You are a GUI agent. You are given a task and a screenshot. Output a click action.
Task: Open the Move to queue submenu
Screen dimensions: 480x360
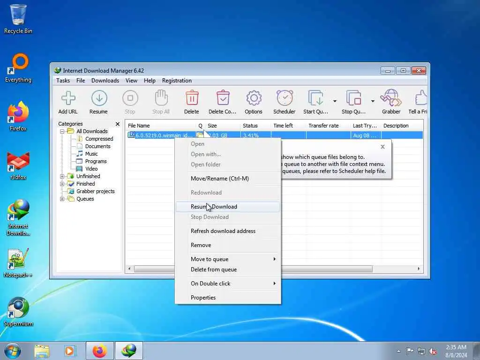(228, 259)
